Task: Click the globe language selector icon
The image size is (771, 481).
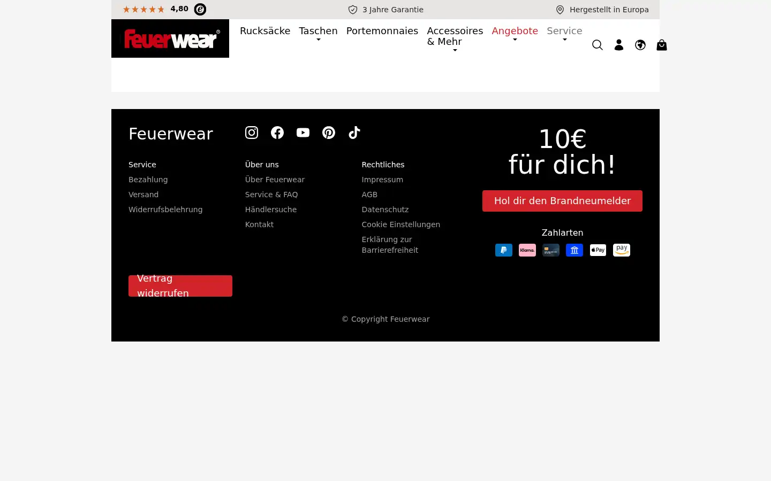Action: click(640, 45)
